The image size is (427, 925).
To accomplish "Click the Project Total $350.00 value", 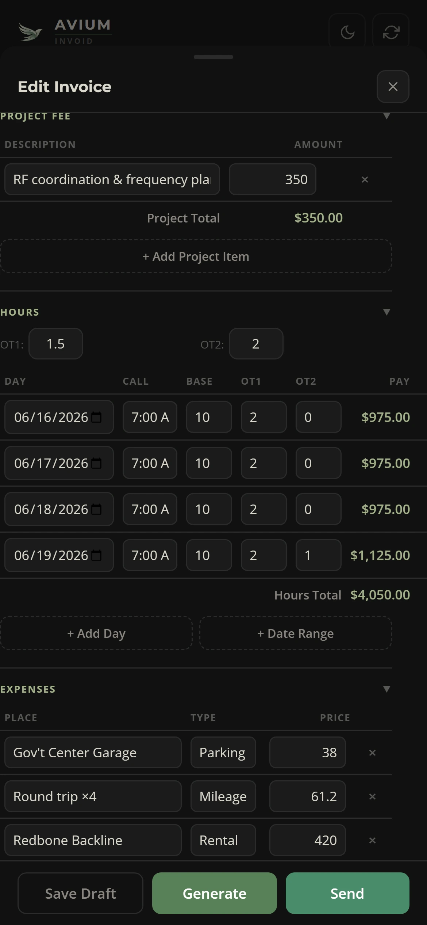I will pyautogui.click(x=318, y=218).
